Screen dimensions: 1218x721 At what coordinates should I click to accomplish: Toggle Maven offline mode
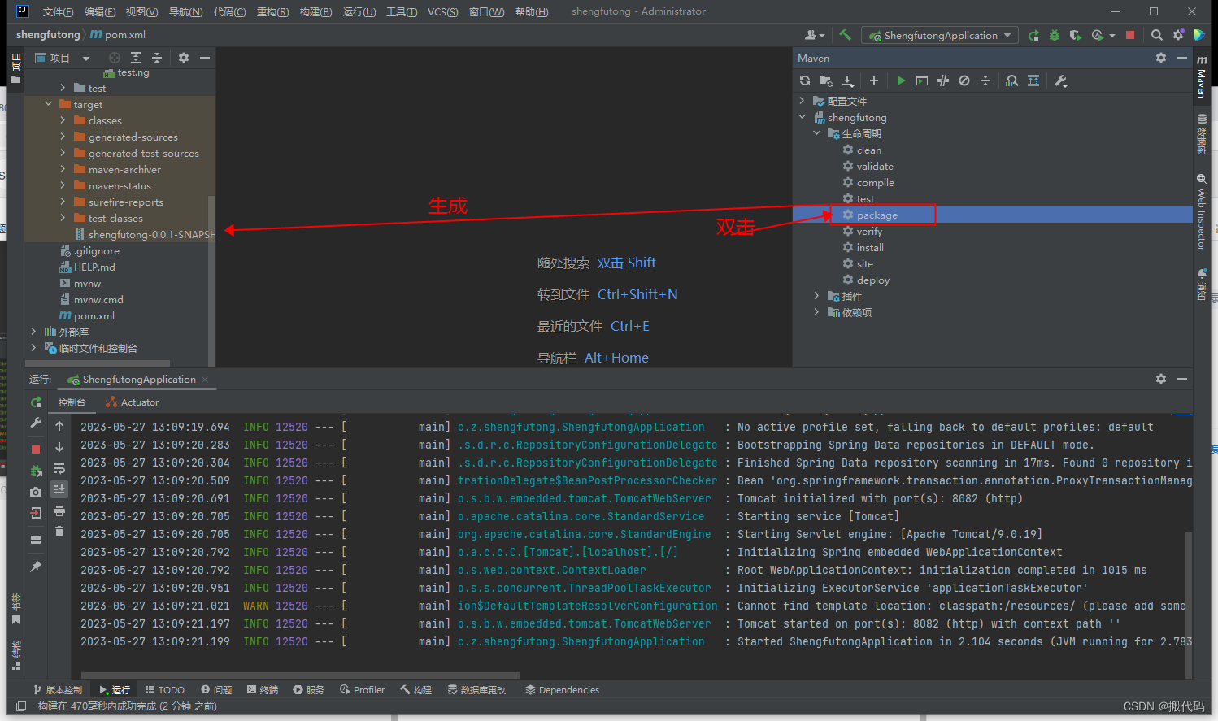pos(943,80)
